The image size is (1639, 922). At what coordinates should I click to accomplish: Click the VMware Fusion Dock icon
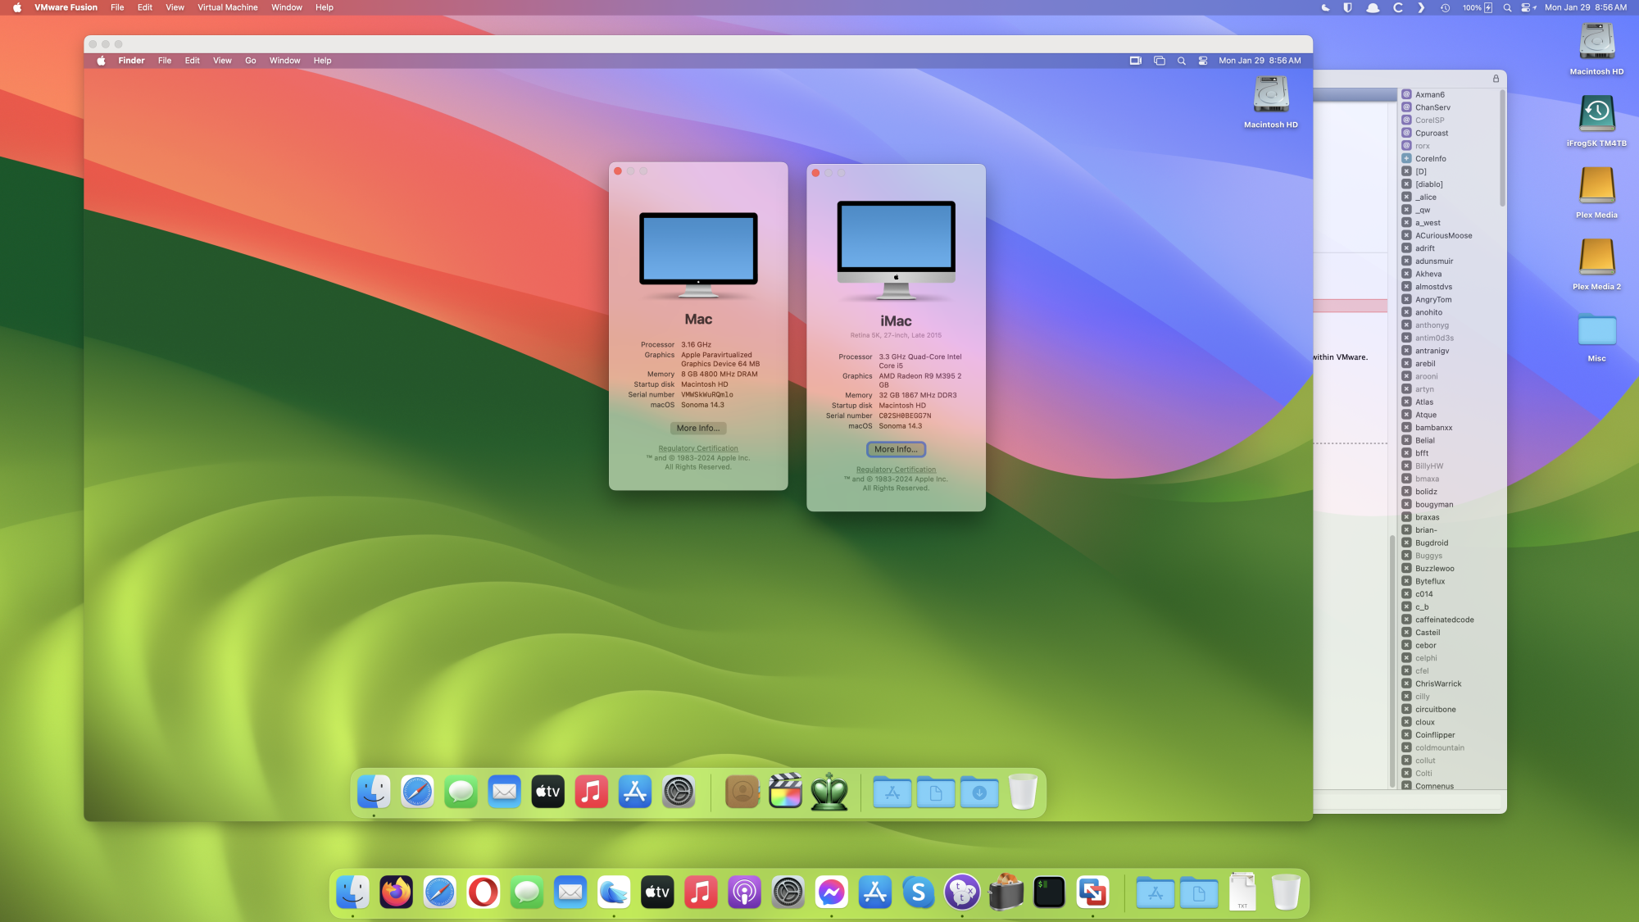click(1092, 892)
